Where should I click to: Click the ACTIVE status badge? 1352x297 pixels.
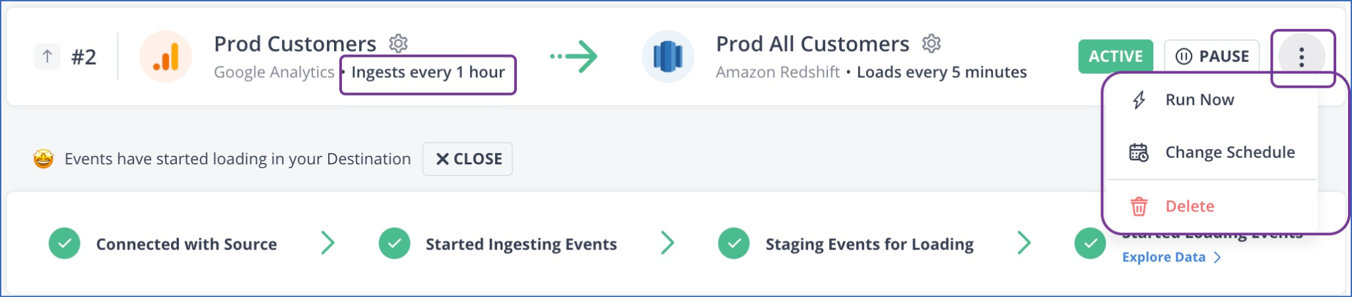coord(1115,57)
